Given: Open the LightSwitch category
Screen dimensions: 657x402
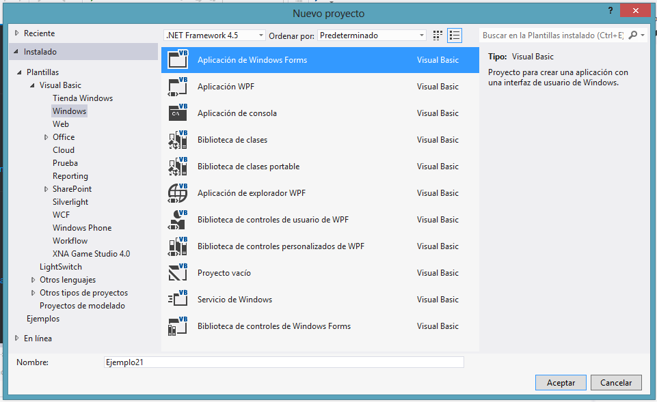Looking at the screenshot, I should click(61, 266).
